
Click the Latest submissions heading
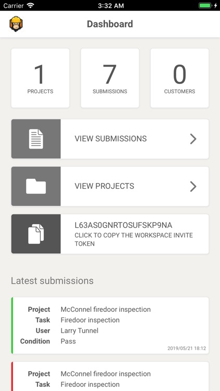point(52,281)
